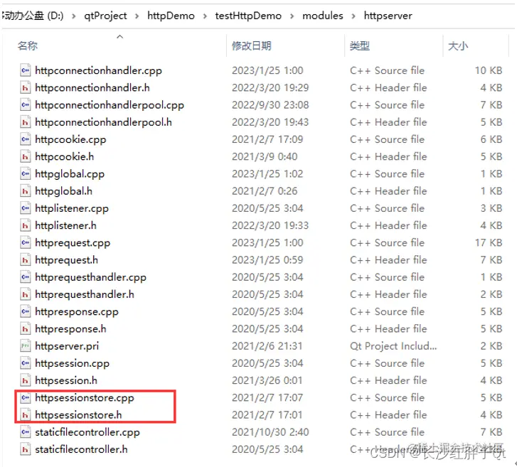The width and height of the screenshot is (517, 467).
Task: Click the httplistener.h file icon
Action: pyautogui.click(x=26, y=225)
